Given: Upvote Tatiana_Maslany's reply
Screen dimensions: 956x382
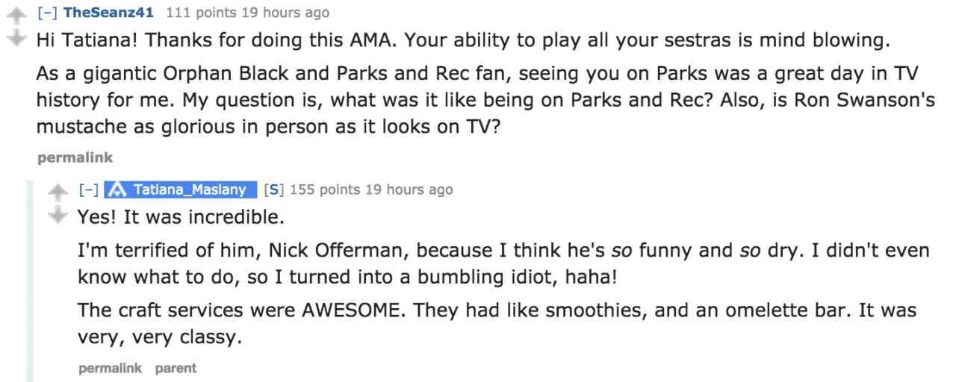Looking at the screenshot, I should click(x=57, y=193).
